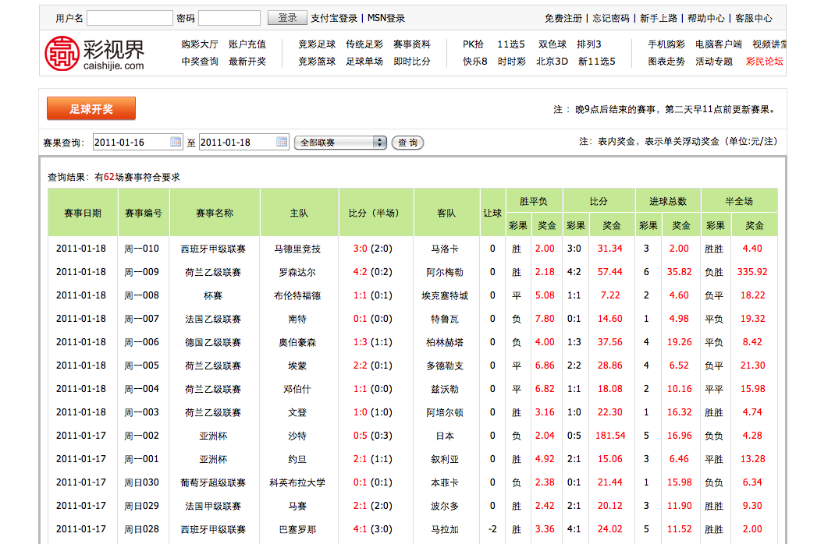Click the orange 足球开奖 button

pos(91,108)
